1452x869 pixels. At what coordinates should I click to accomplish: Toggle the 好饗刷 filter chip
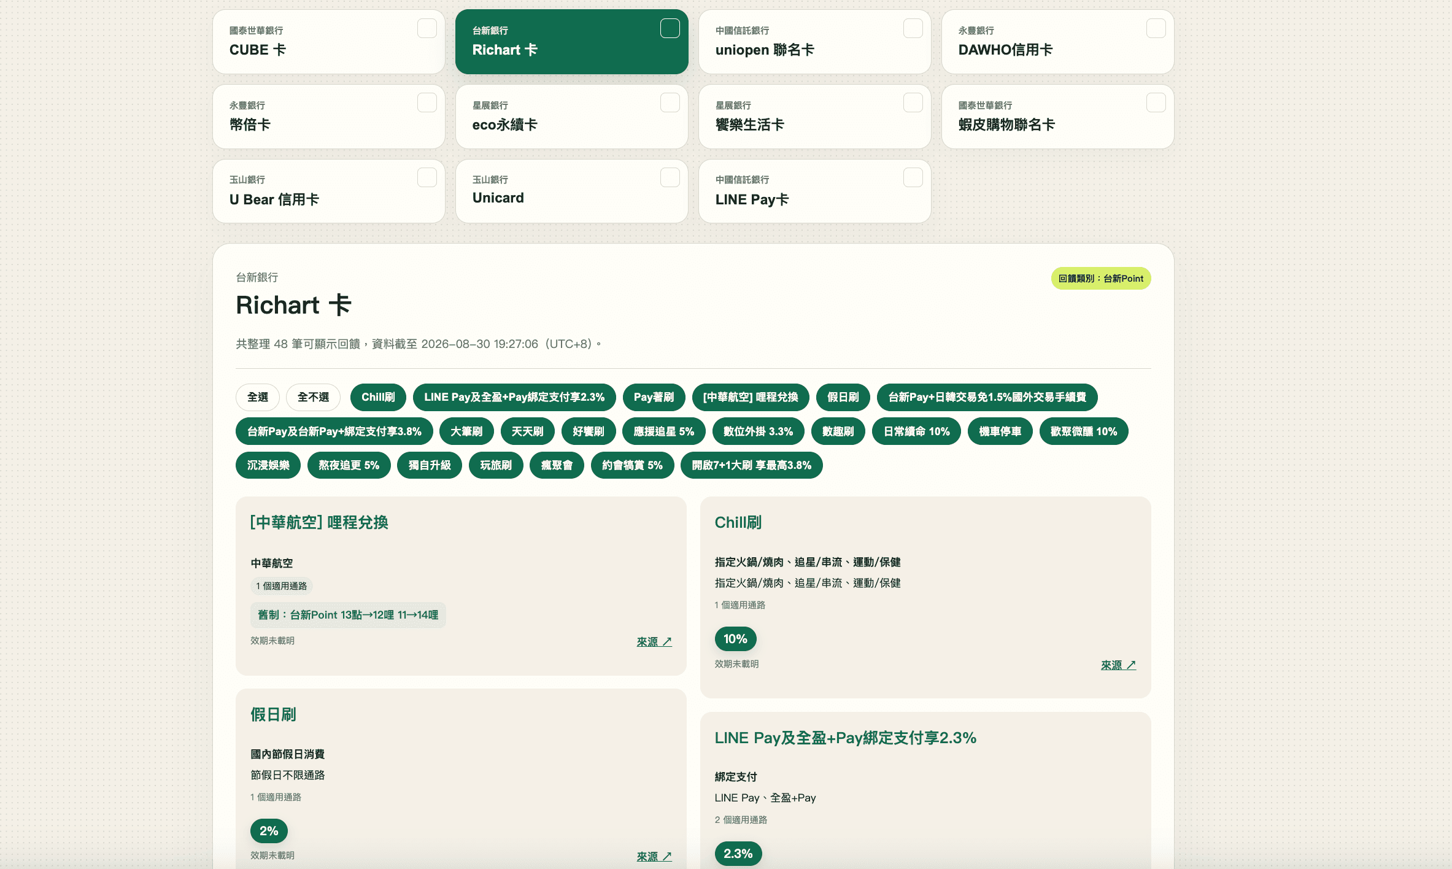pyautogui.click(x=589, y=431)
